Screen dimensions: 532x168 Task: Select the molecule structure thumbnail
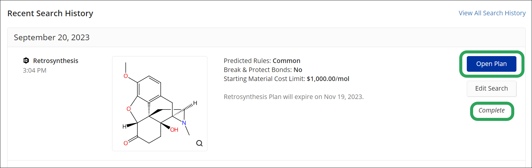point(160,103)
